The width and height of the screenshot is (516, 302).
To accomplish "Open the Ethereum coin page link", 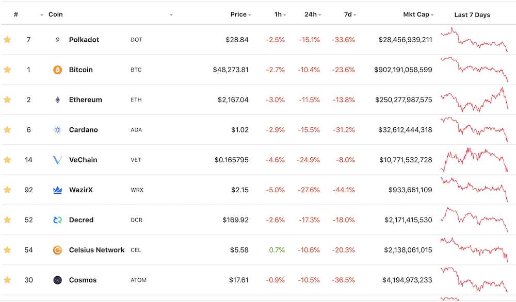I will tap(86, 100).
